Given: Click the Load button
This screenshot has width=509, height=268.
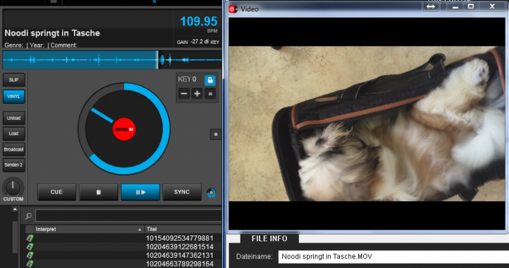Looking at the screenshot, I should (13, 134).
